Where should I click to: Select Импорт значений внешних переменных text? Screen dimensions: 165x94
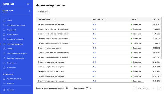53,39
